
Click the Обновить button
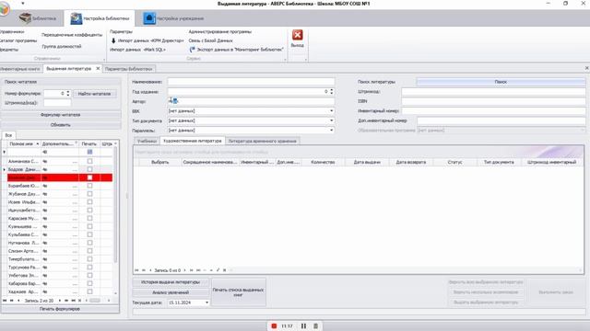pyautogui.click(x=60, y=125)
